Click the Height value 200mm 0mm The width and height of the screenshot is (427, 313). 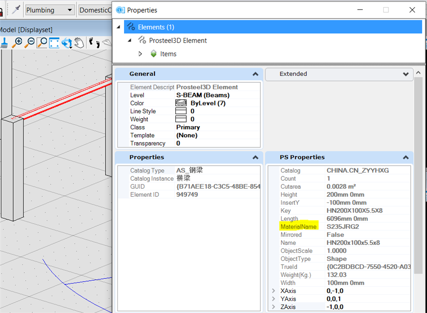345,194
